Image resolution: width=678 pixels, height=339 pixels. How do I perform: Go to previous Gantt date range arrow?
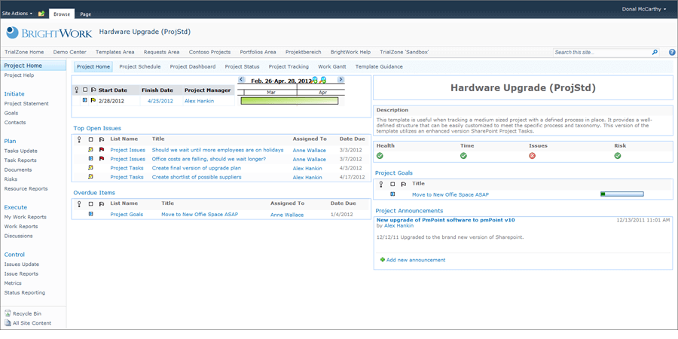point(242,80)
